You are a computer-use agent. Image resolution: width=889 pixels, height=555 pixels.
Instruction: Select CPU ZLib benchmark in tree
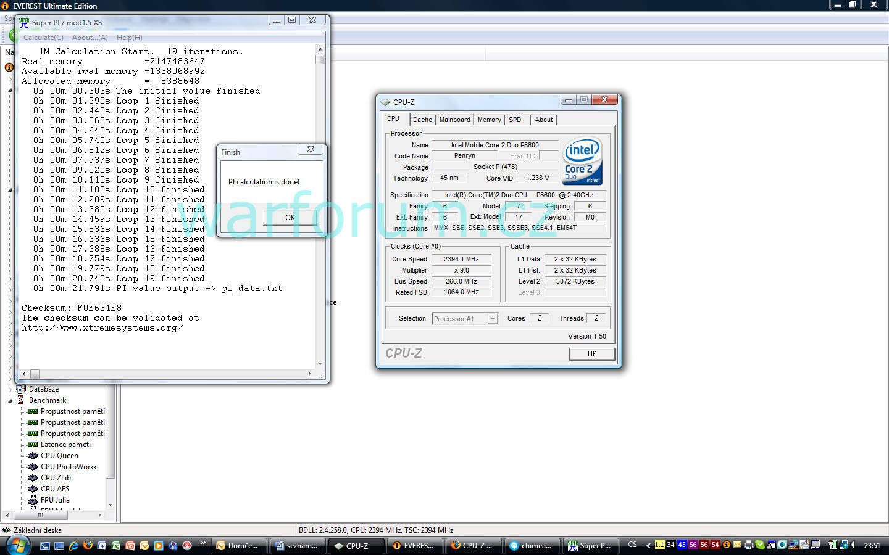coord(56,478)
